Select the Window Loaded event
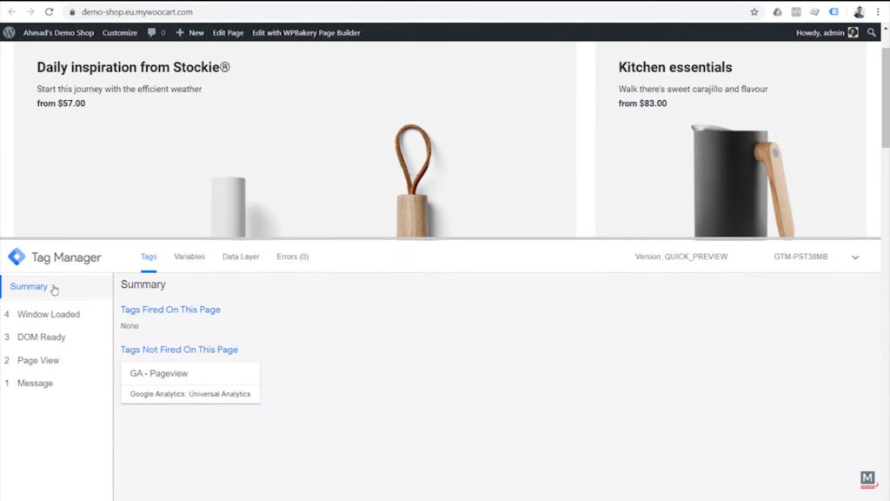Viewport: 890px width, 501px height. (49, 314)
